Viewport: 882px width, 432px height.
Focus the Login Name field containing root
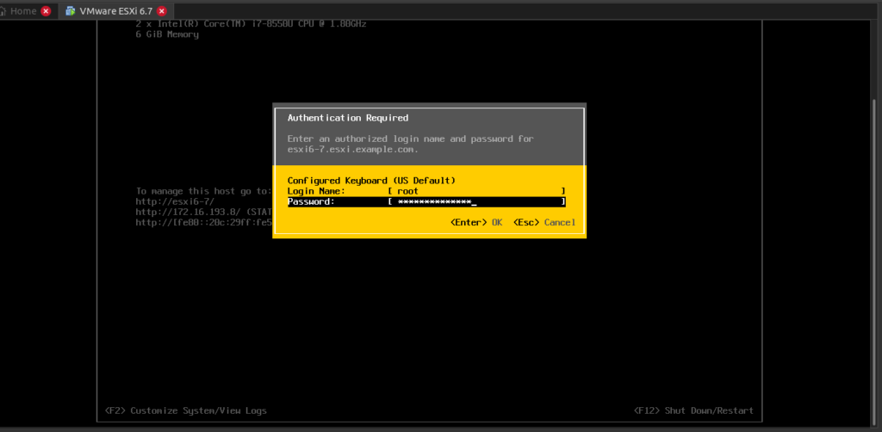476,191
